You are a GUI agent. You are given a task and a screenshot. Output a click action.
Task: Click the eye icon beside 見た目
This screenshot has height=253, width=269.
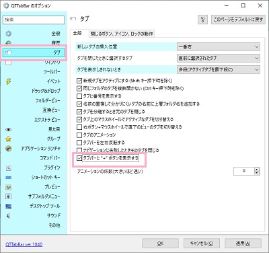click(8, 129)
